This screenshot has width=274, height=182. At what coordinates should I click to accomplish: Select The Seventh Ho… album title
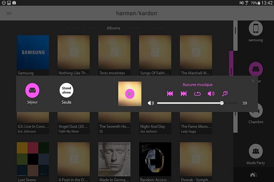coord(115,126)
